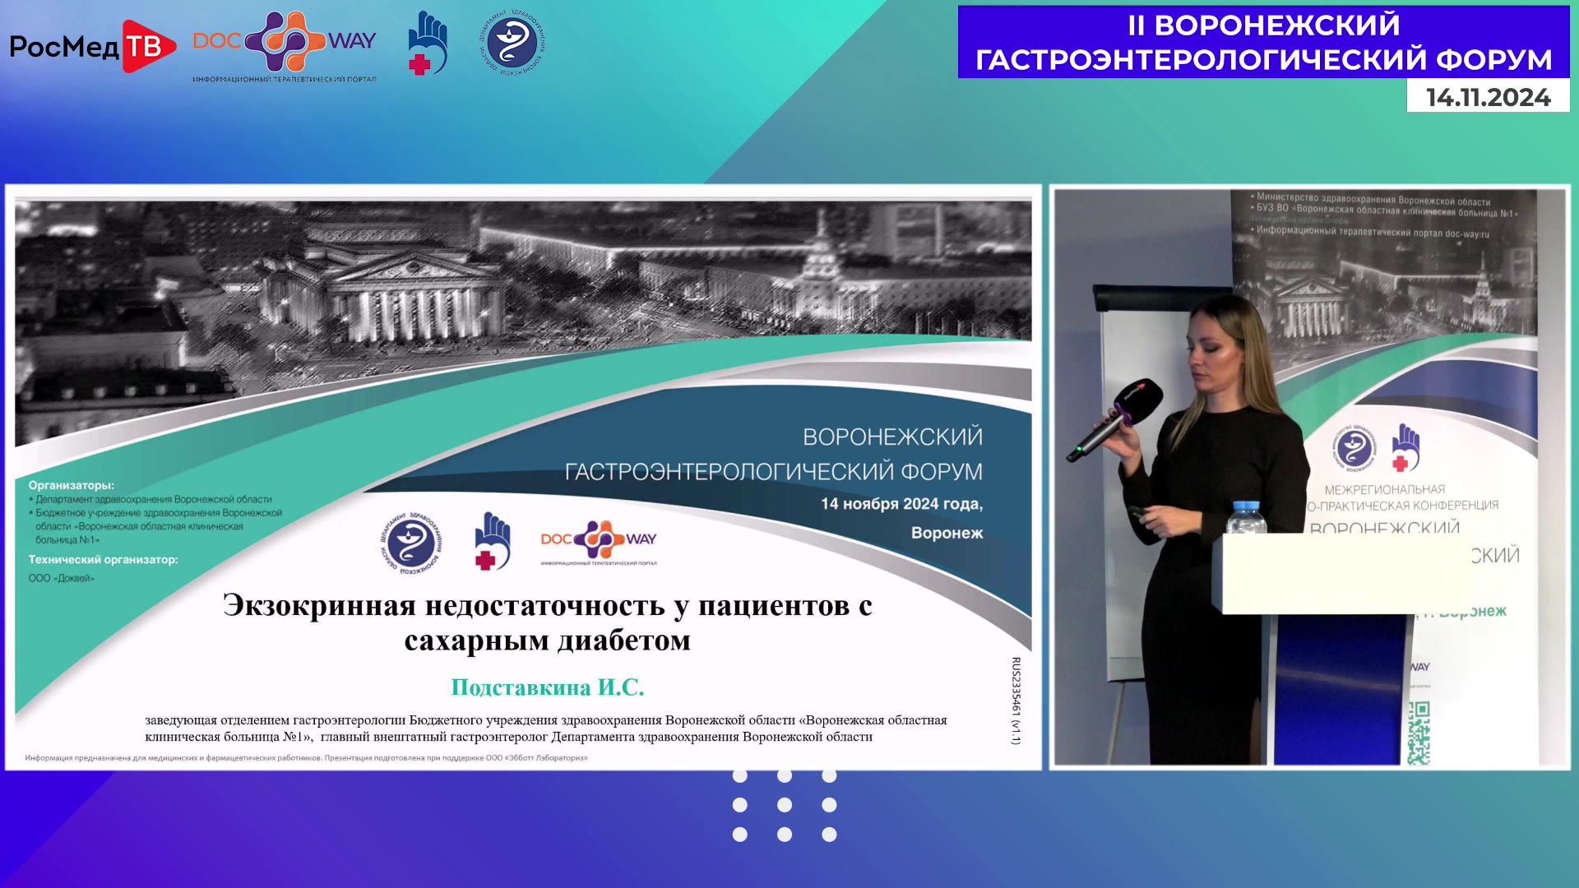The image size is (1579, 888).
Task: Click the slide heading 'ГАСТРОЭНТЕРОЛОГИЧЕСКИЙ ФОРУМ'
Action: (x=773, y=472)
